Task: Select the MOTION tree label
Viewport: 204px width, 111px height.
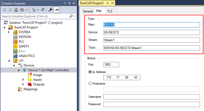Action: click(25, 37)
